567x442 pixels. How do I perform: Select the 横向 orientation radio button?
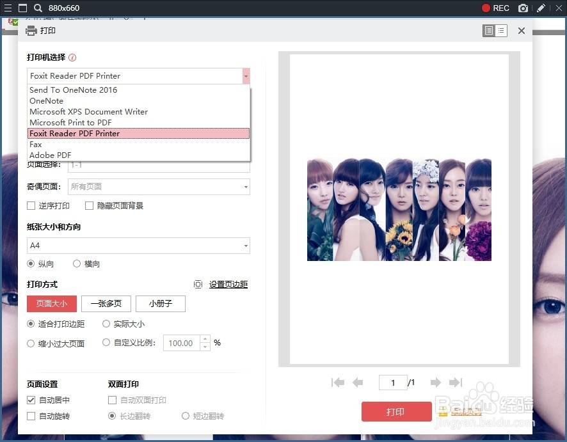pyautogui.click(x=77, y=264)
